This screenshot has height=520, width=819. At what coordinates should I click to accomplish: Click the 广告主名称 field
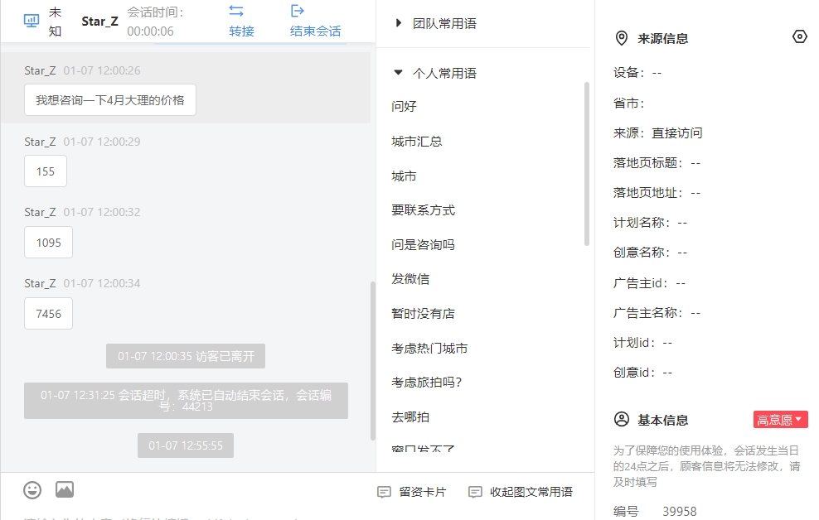[x=657, y=313]
